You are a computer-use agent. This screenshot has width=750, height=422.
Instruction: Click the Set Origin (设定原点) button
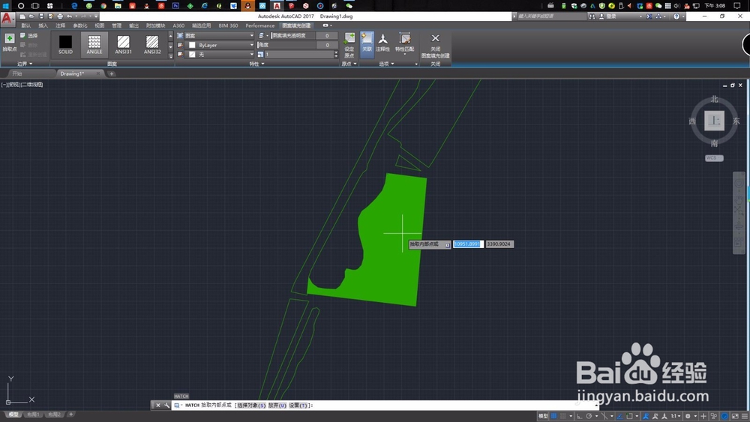click(349, 45)
